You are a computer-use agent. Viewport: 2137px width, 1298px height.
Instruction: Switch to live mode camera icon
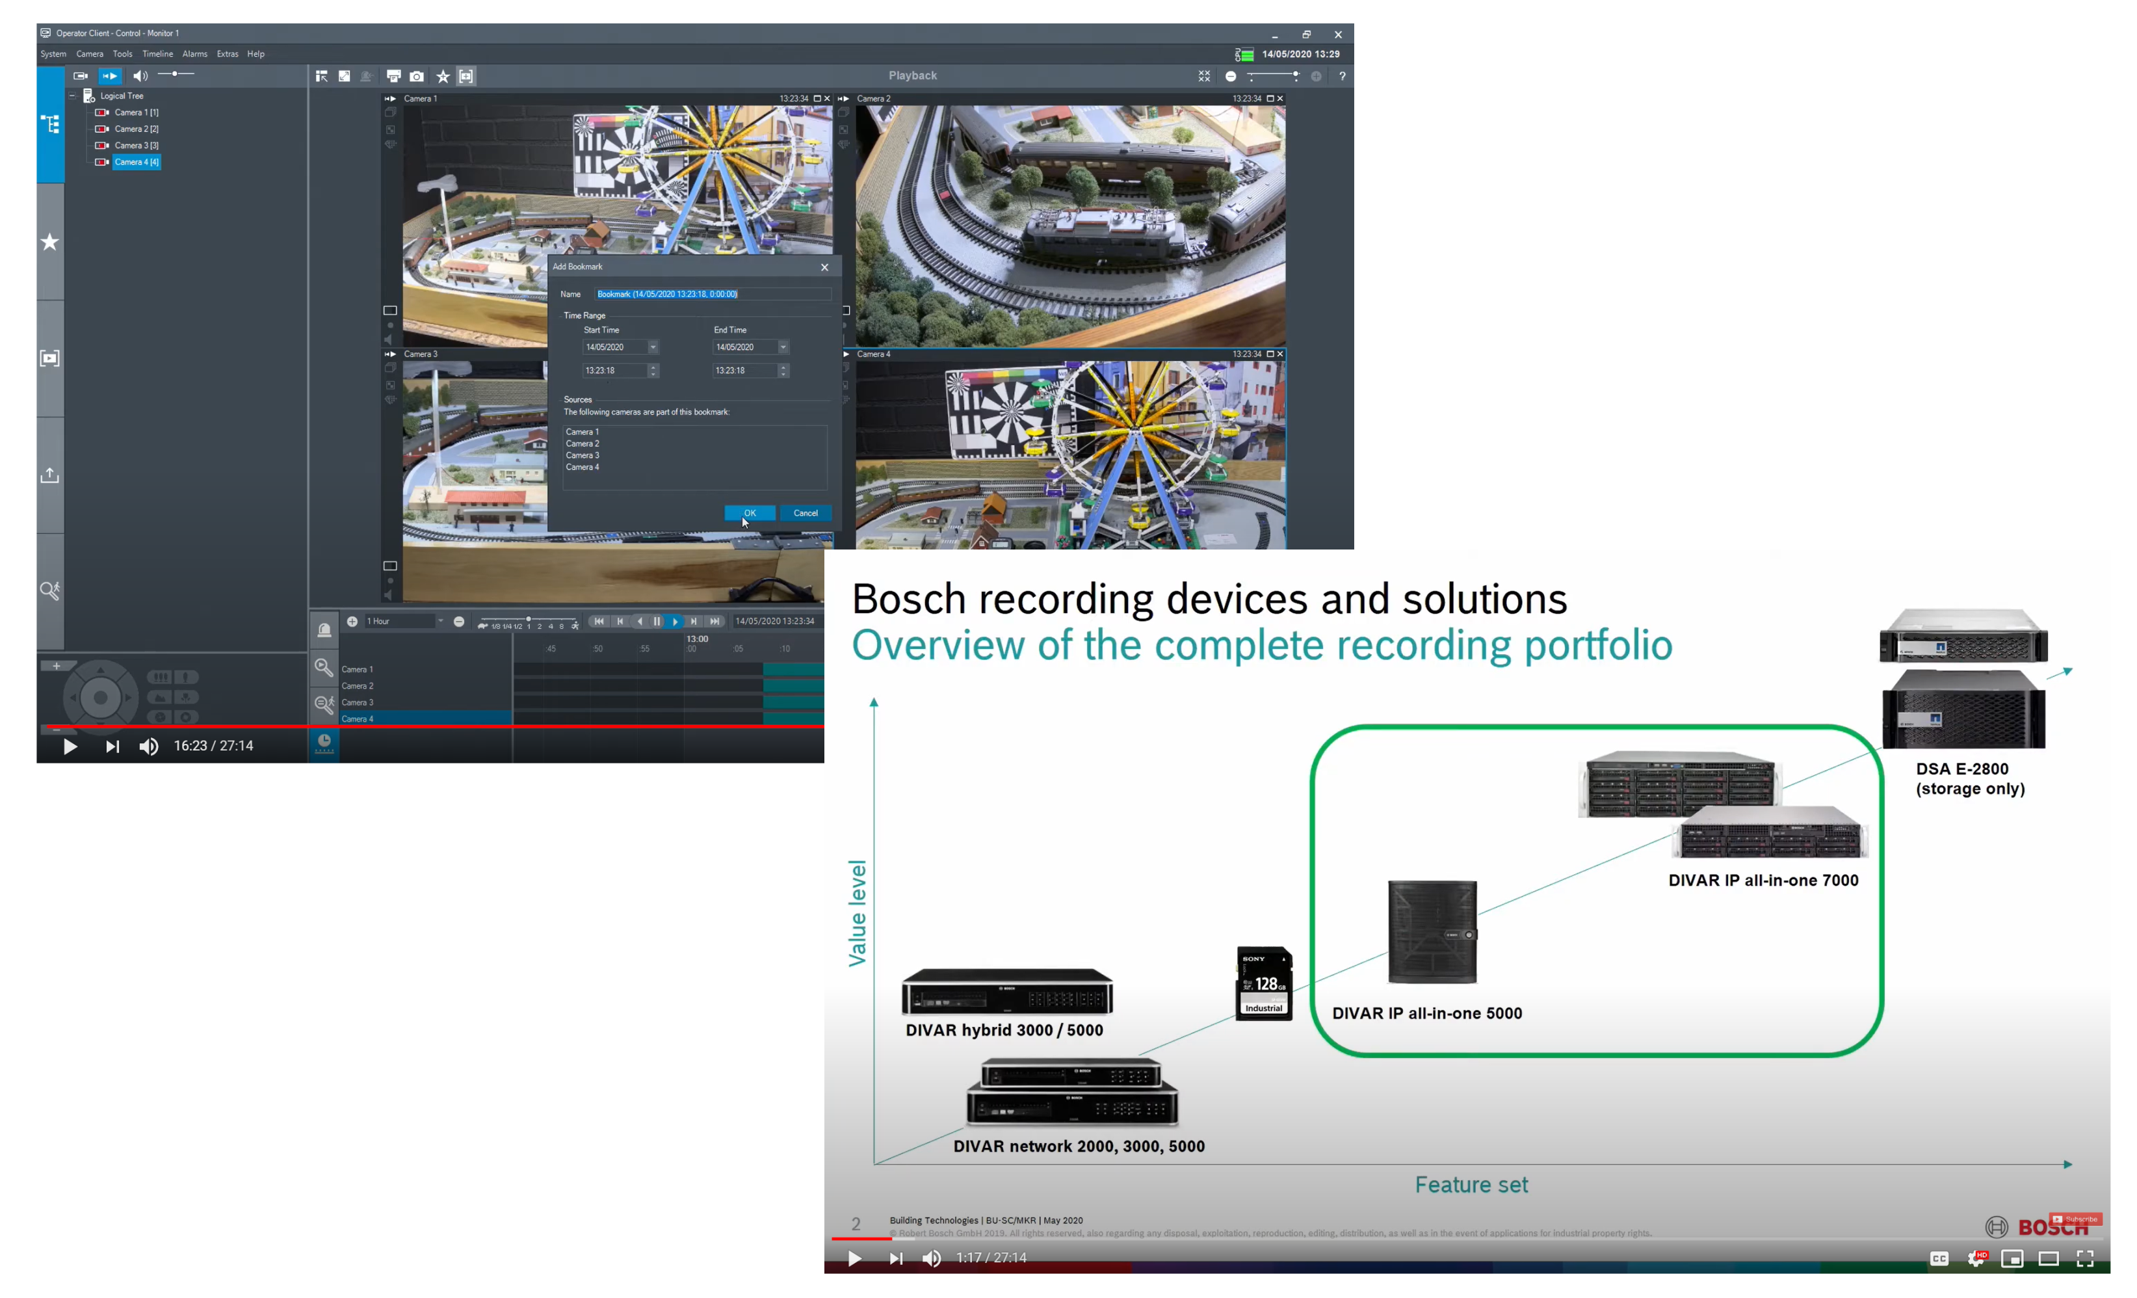tap(81, 76)
